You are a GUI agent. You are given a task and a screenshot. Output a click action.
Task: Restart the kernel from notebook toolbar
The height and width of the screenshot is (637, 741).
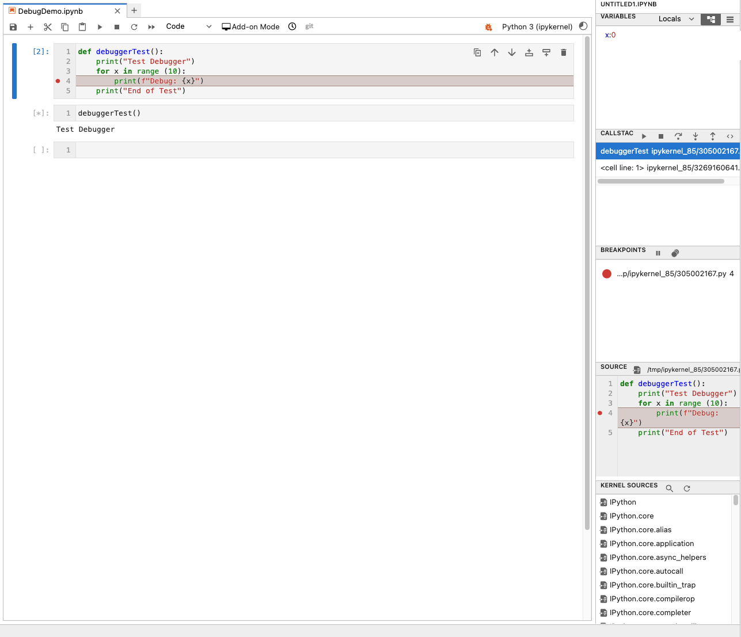coord(134,27)
